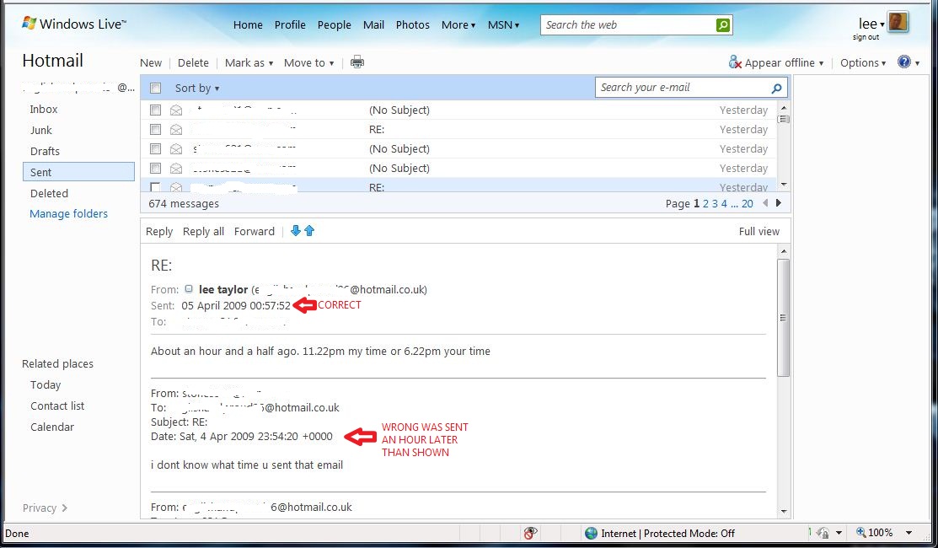Click the status bar popup blocker icon
The image size is (938, 548).
530,533
